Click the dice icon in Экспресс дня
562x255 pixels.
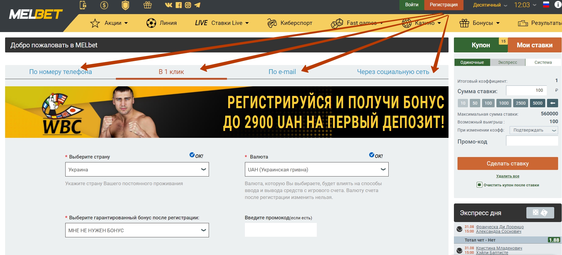click(540, 213)
